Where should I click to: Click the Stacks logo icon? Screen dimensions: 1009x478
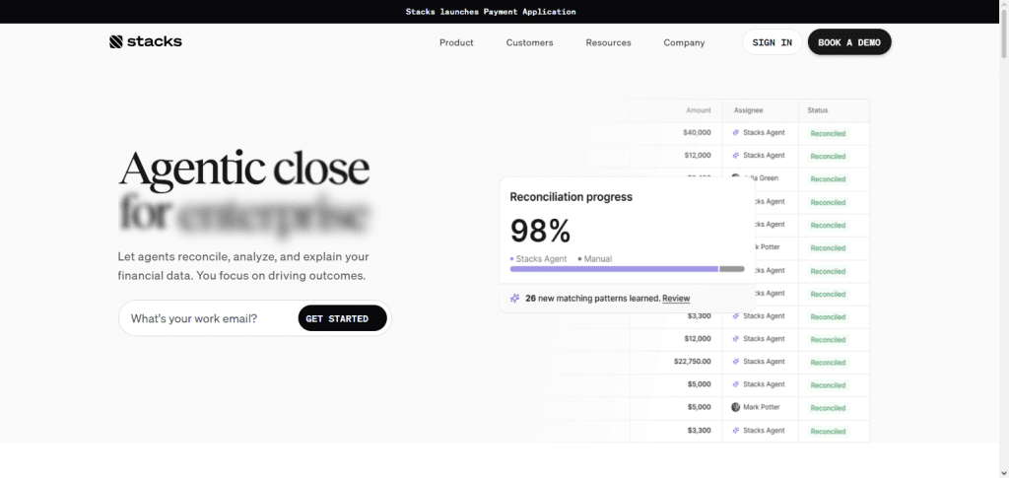[x=116, y=41]
